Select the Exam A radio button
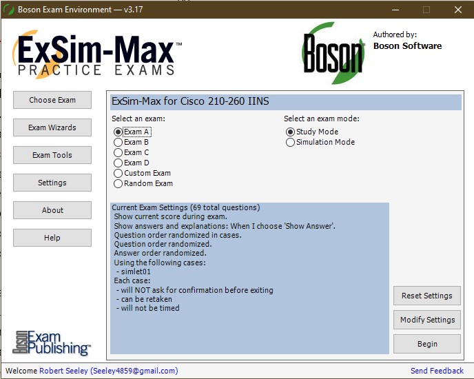This screenshot has height=379, width=474. click(118, 132)
